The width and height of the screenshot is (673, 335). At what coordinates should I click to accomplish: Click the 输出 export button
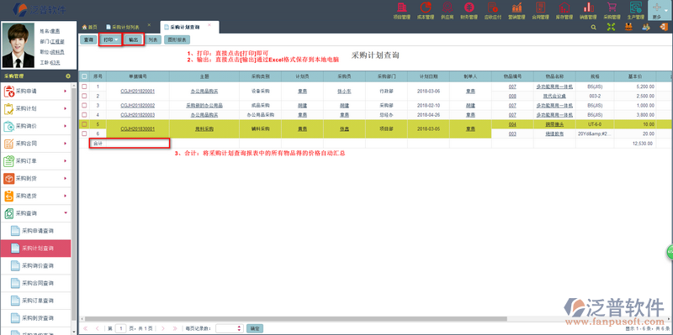click(134, 39)
